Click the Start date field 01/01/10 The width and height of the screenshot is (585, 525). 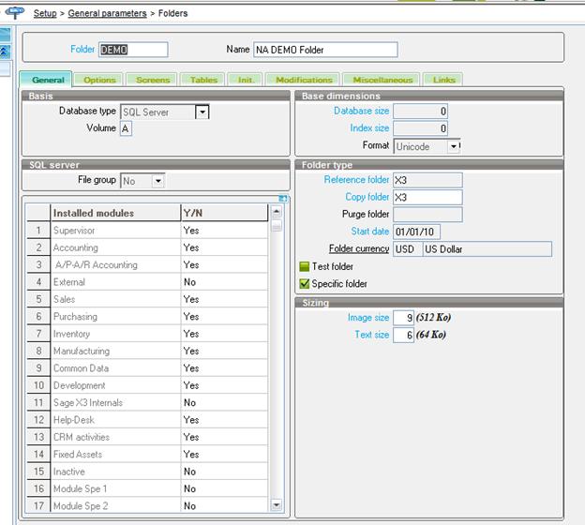click(416, 232)
